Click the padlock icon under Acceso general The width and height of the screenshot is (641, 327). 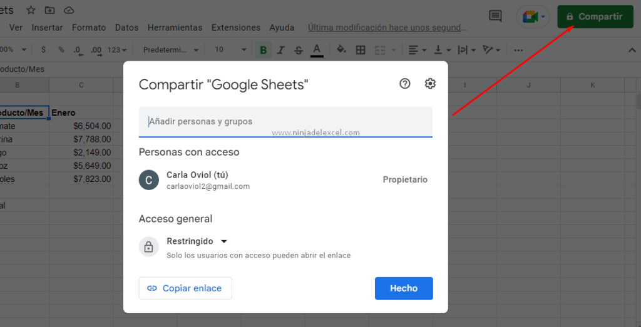click(x=149, y=247)
